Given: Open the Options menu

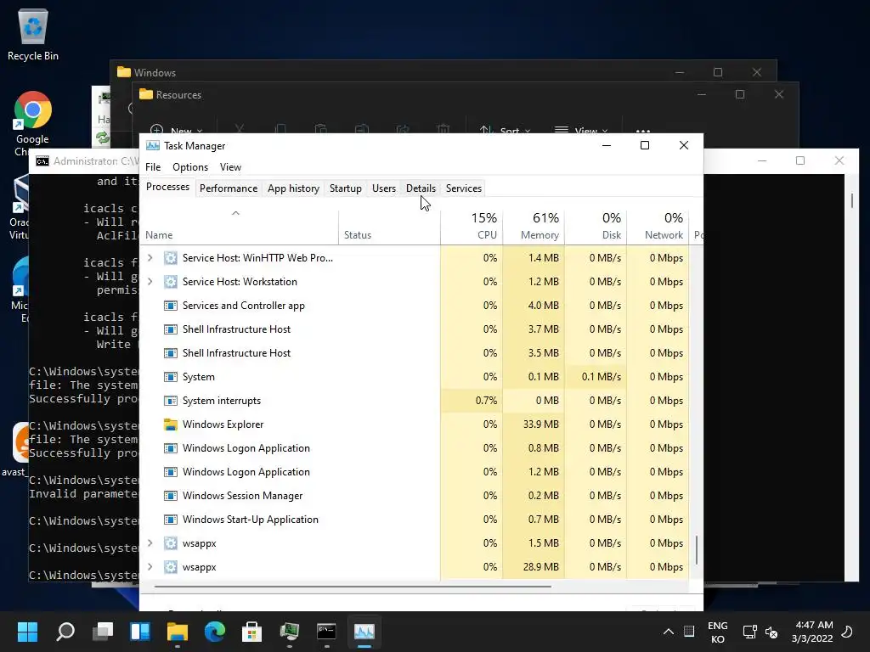Looking at the screenshot, I should (x=190, y=167).
